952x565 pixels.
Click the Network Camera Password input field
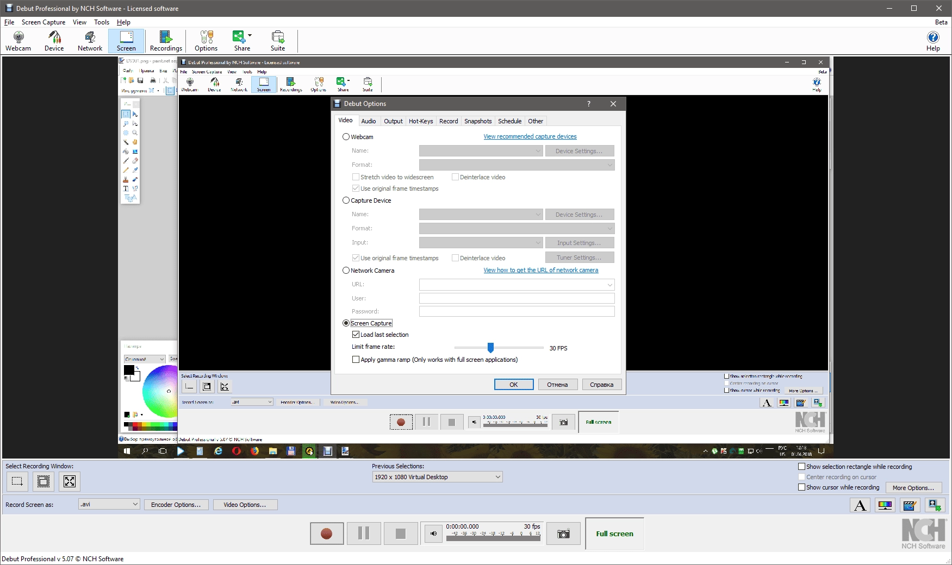517,311
